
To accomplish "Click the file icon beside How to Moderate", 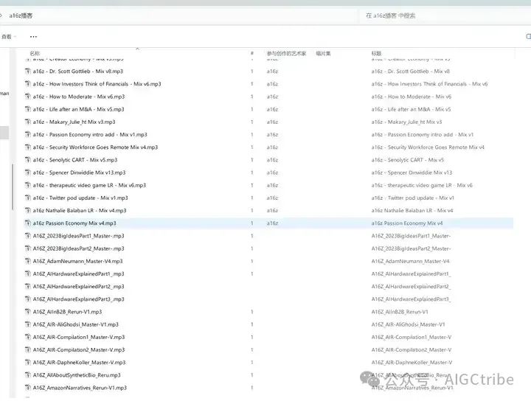I will [x=28, y=97].
